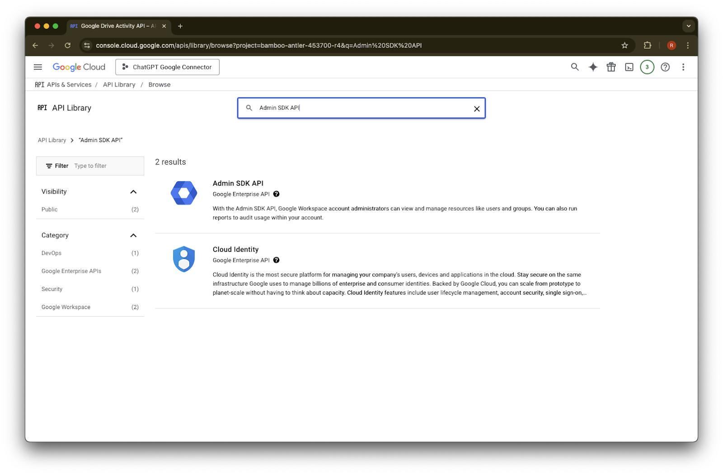Bookmark this page with star icon
Image resolution: width=723 pixels, height=475 pixels.
pyautogui.click(x=625, y=46)
